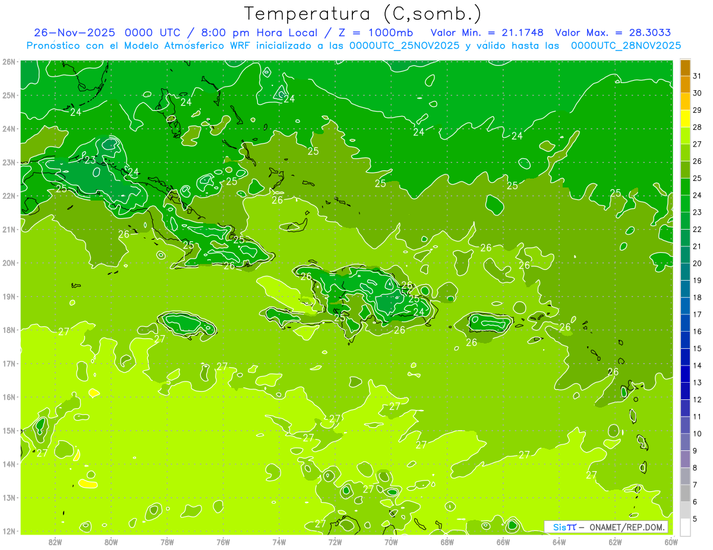Click the blue colorbar swatch between 16 and 17
Image resolution: width=713 pixels, height=550 pixels.
pos(686,323)
